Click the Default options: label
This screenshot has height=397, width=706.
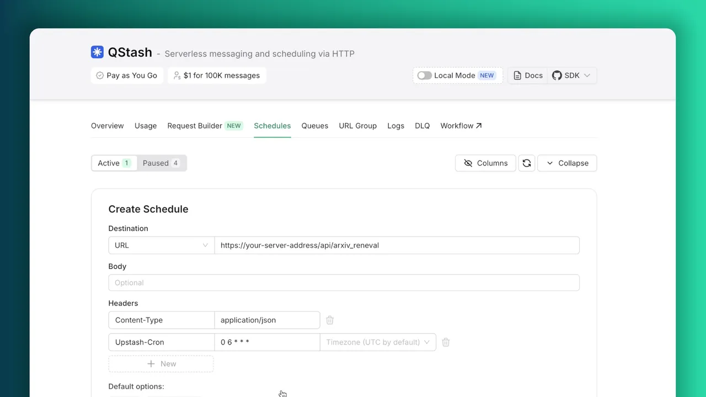(136, 387)
